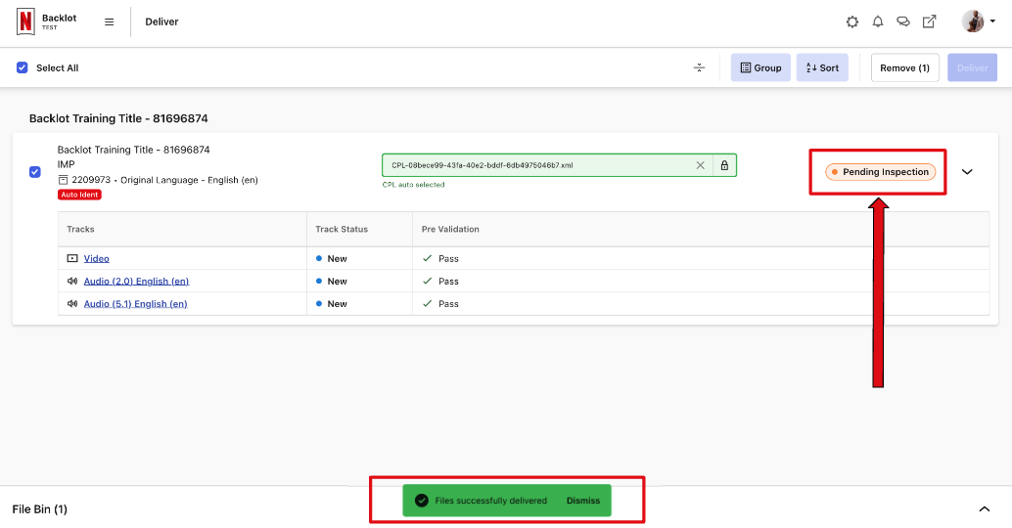Image resolution: width=1012 pixels, height=528 pixels.
Task: Dismiss the files delivered notification
Action: (582, 501)
